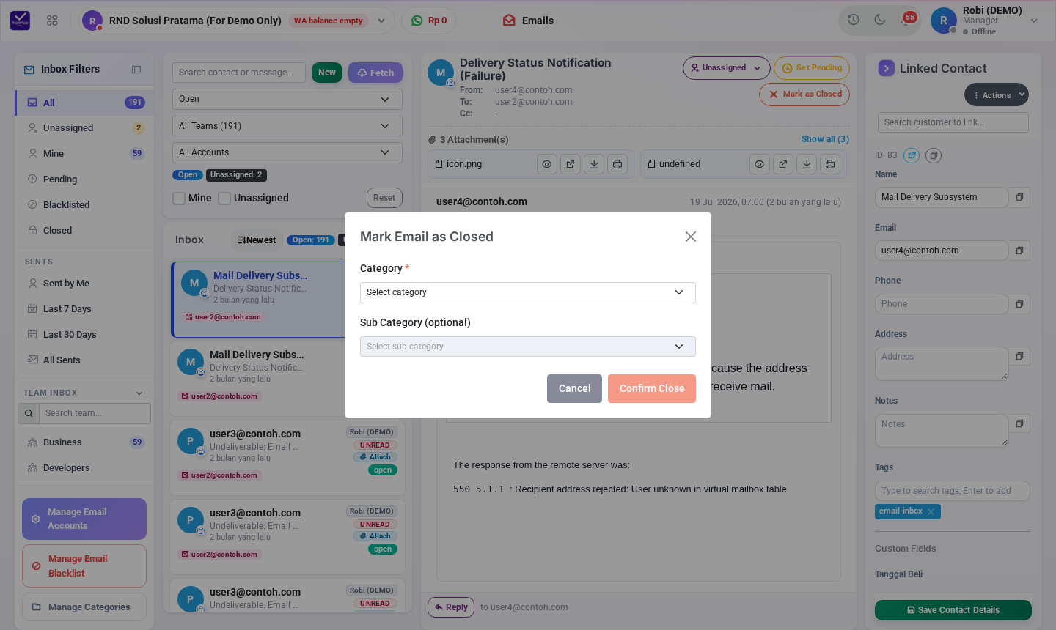Open the Robi (DEMO) profile menu

(x=985, y=21)
